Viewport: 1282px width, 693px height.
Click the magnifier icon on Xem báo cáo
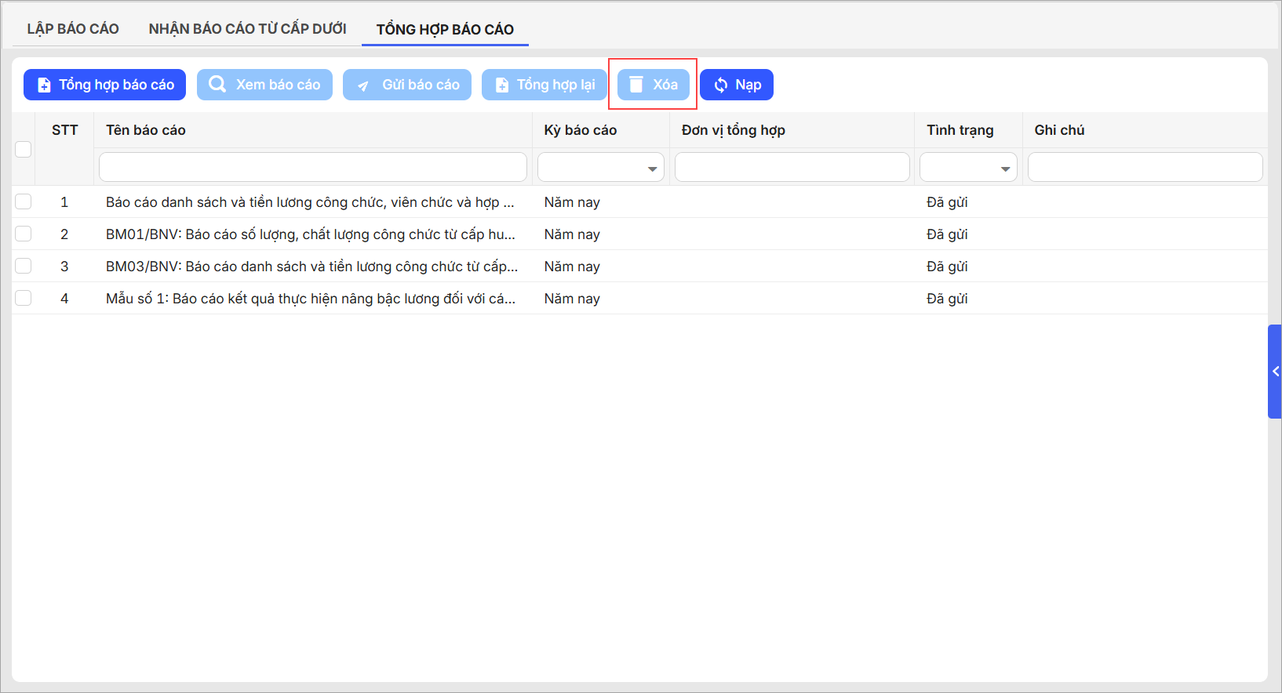click(217, 85)
